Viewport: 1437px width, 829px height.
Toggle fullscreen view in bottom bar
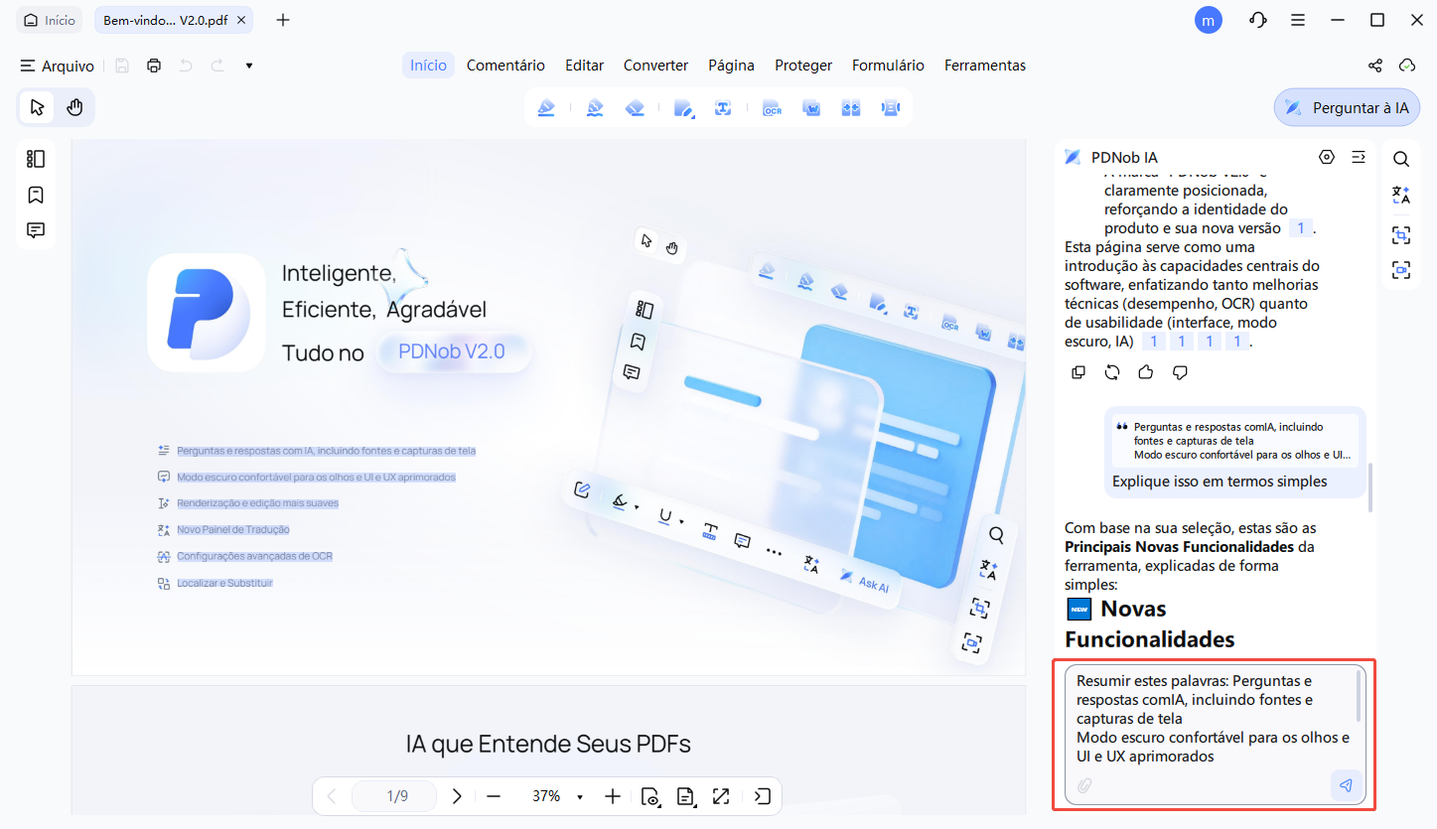coord(721,796)
